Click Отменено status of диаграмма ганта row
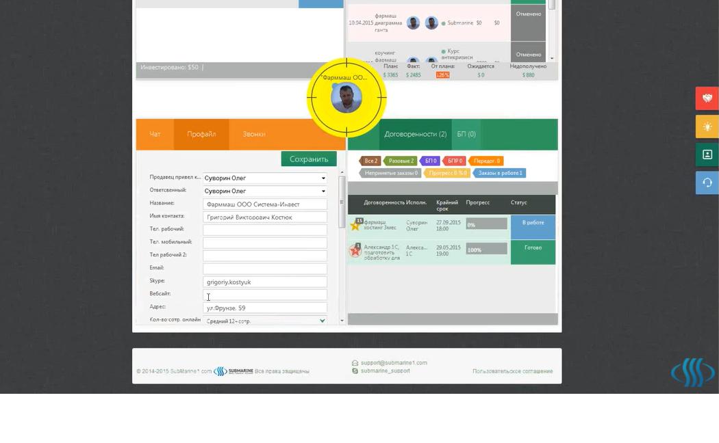The image size is (719, 443). click(x=528, y=23)
